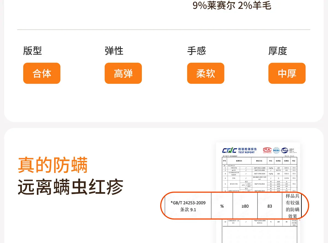This screenshot has width=328, height=243.
Task: Click the orange 真的防螨 heading
Action: [53, 165]
